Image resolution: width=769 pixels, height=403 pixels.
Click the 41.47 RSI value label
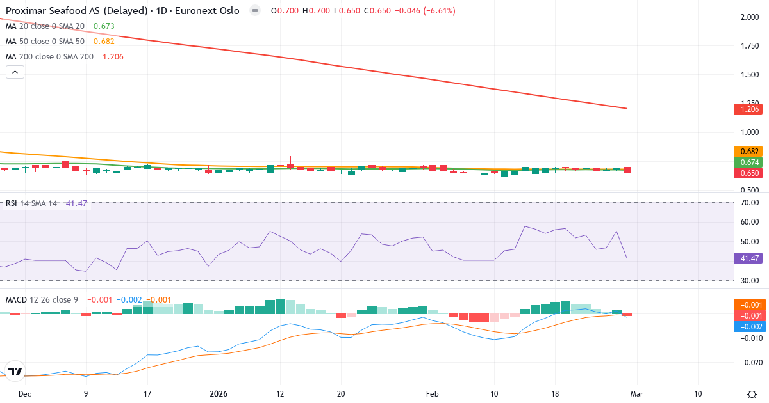(747, 258)
